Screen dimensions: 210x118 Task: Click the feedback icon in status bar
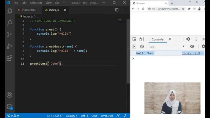point(118,115)
